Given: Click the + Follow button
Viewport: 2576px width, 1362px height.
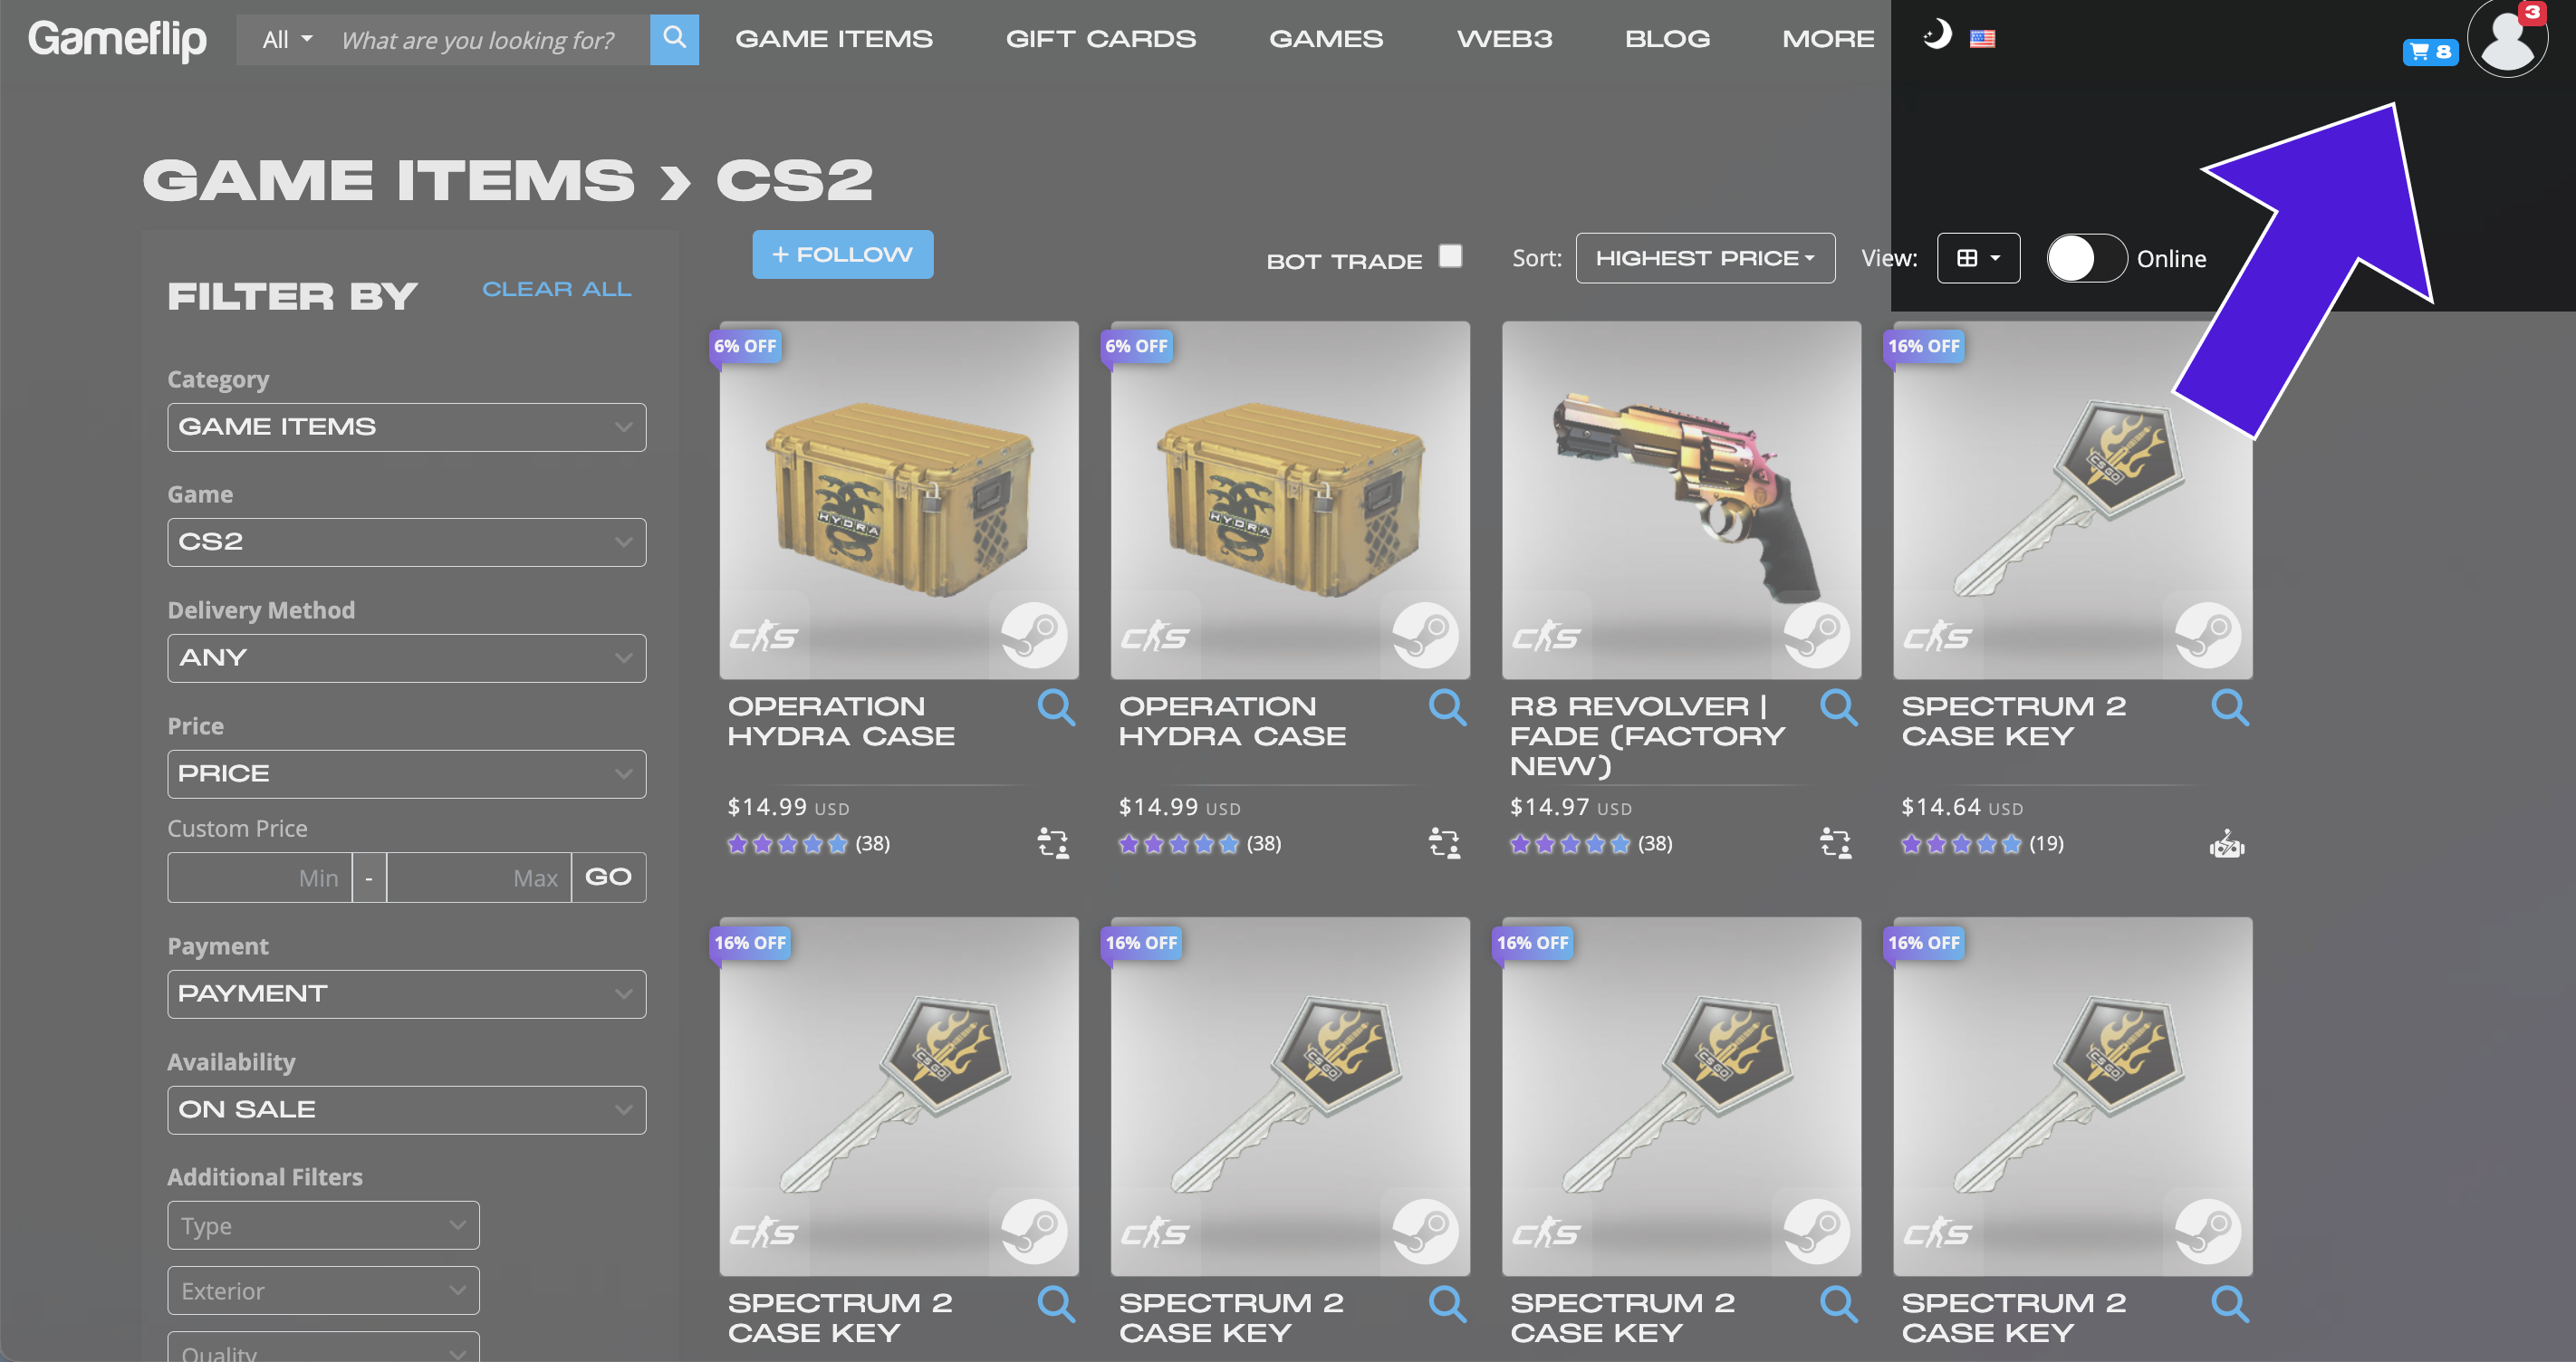Looking at the screenshot, I should (x=842, y=254).
